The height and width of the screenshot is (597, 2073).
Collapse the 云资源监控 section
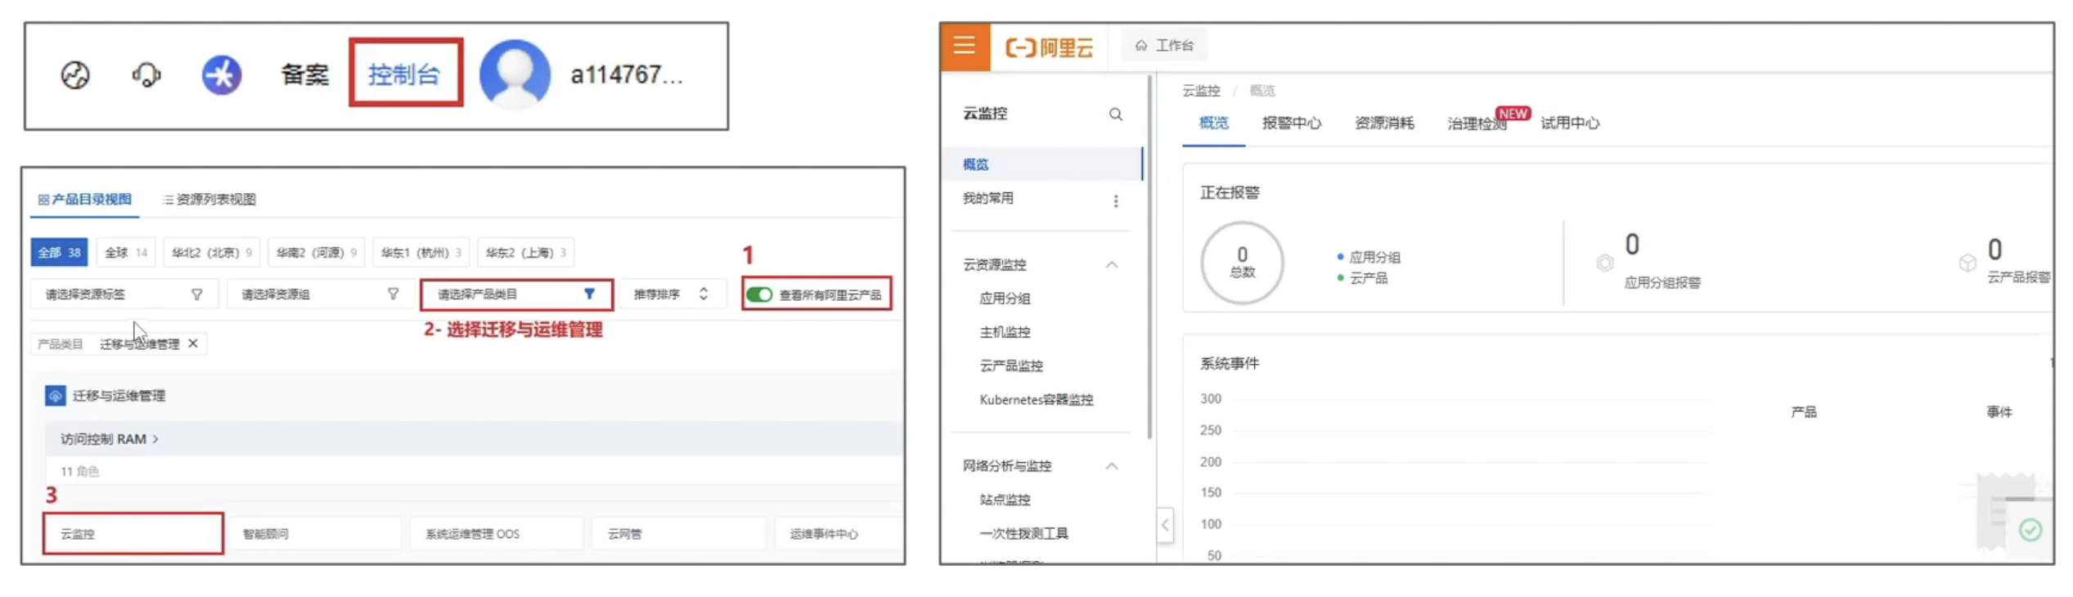click(1112, 264)
